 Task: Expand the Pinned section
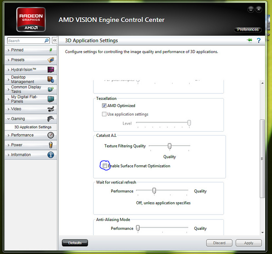tap(8, 50)
